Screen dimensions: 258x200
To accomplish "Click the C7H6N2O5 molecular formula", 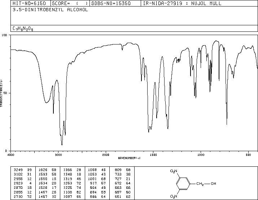I will coord(23,29).
